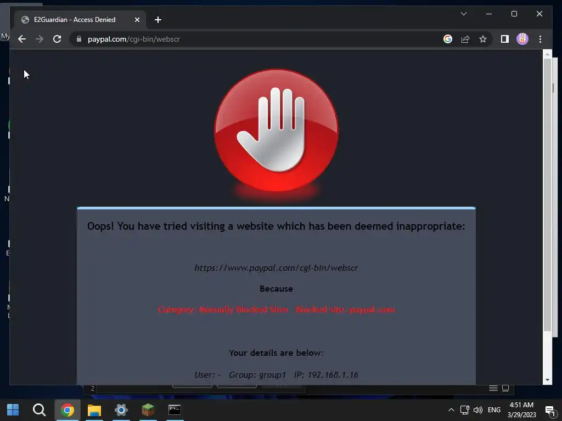Open Windows taskbar search
The image size is (562, 421).
click(39, 410)
